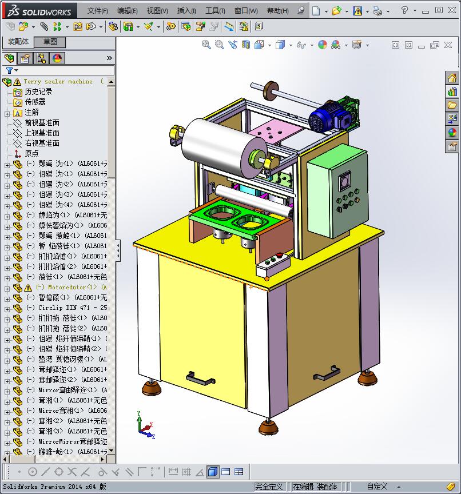Open the ConfigurationManager tab icon
The height and width of the screenshot is (494, 461).
[41, 58]
